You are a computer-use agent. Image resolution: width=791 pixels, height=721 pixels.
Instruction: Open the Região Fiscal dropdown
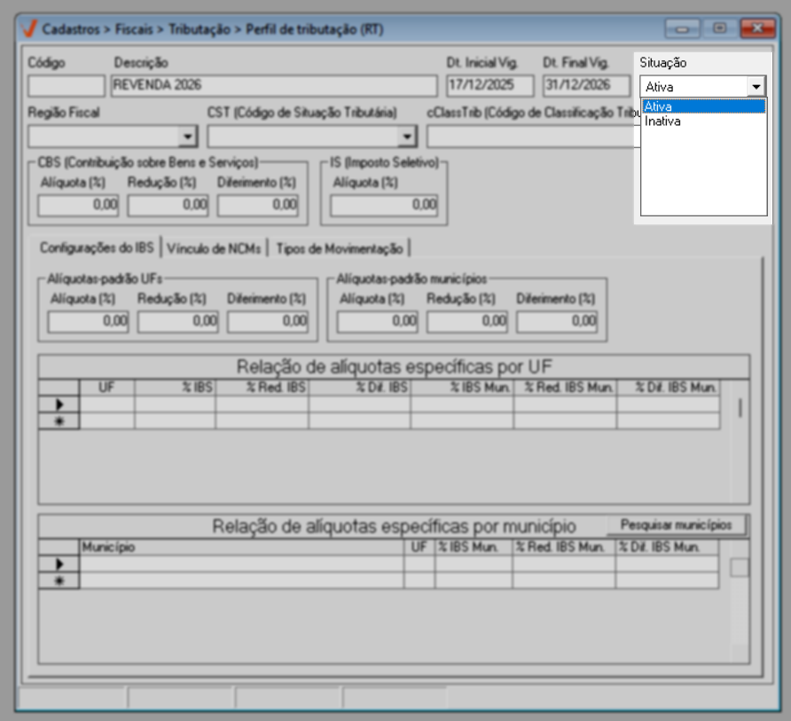click(187, 137)
